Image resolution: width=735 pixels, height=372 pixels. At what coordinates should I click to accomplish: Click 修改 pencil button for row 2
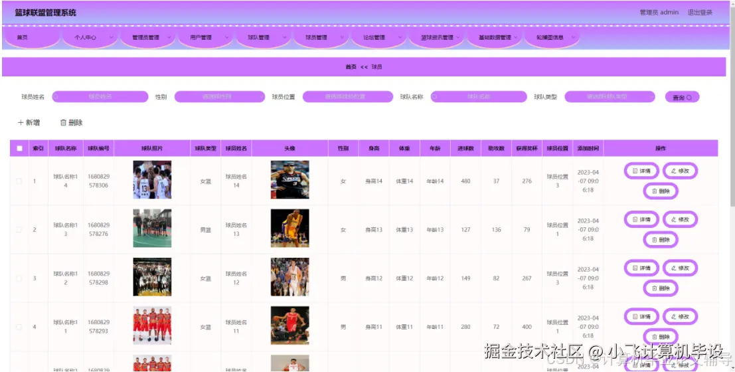click(680, 219)
